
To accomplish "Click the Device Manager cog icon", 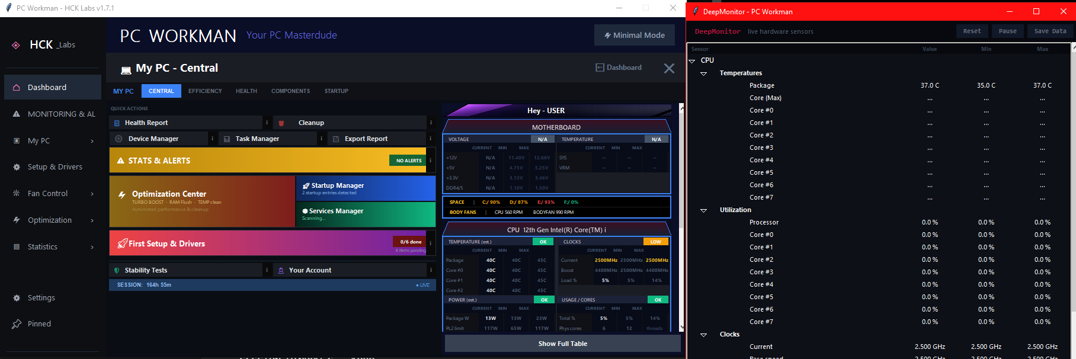I will pos(119,139).
